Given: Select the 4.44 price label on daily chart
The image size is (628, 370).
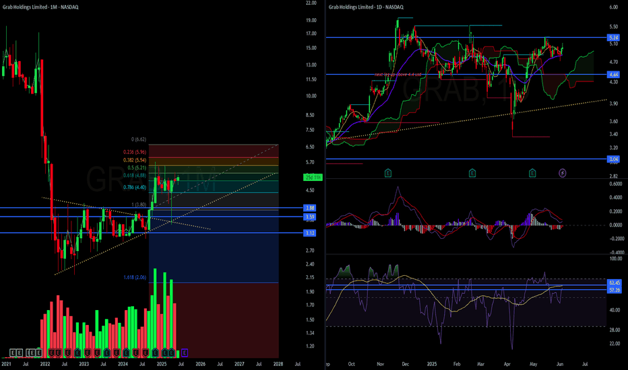Looking at the screenshot, I should pos(613,75).
